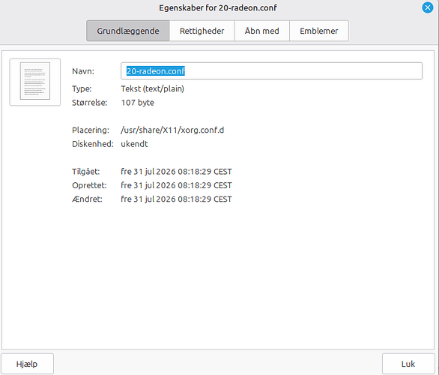439x375 pixels.
Task: Click the Tilgået date value
Action: tap(176, 172)
